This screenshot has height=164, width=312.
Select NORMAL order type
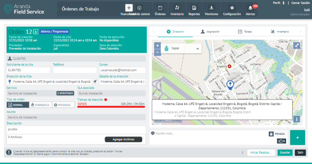click(18, 105)
